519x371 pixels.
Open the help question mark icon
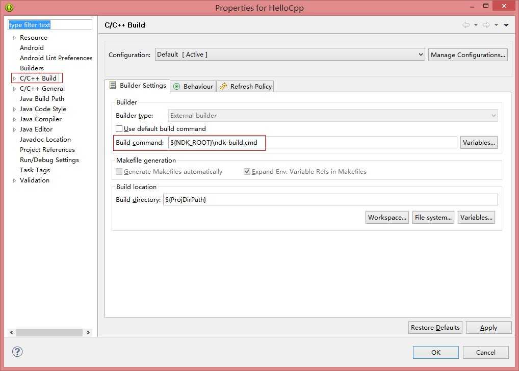[x=17, y=352]
